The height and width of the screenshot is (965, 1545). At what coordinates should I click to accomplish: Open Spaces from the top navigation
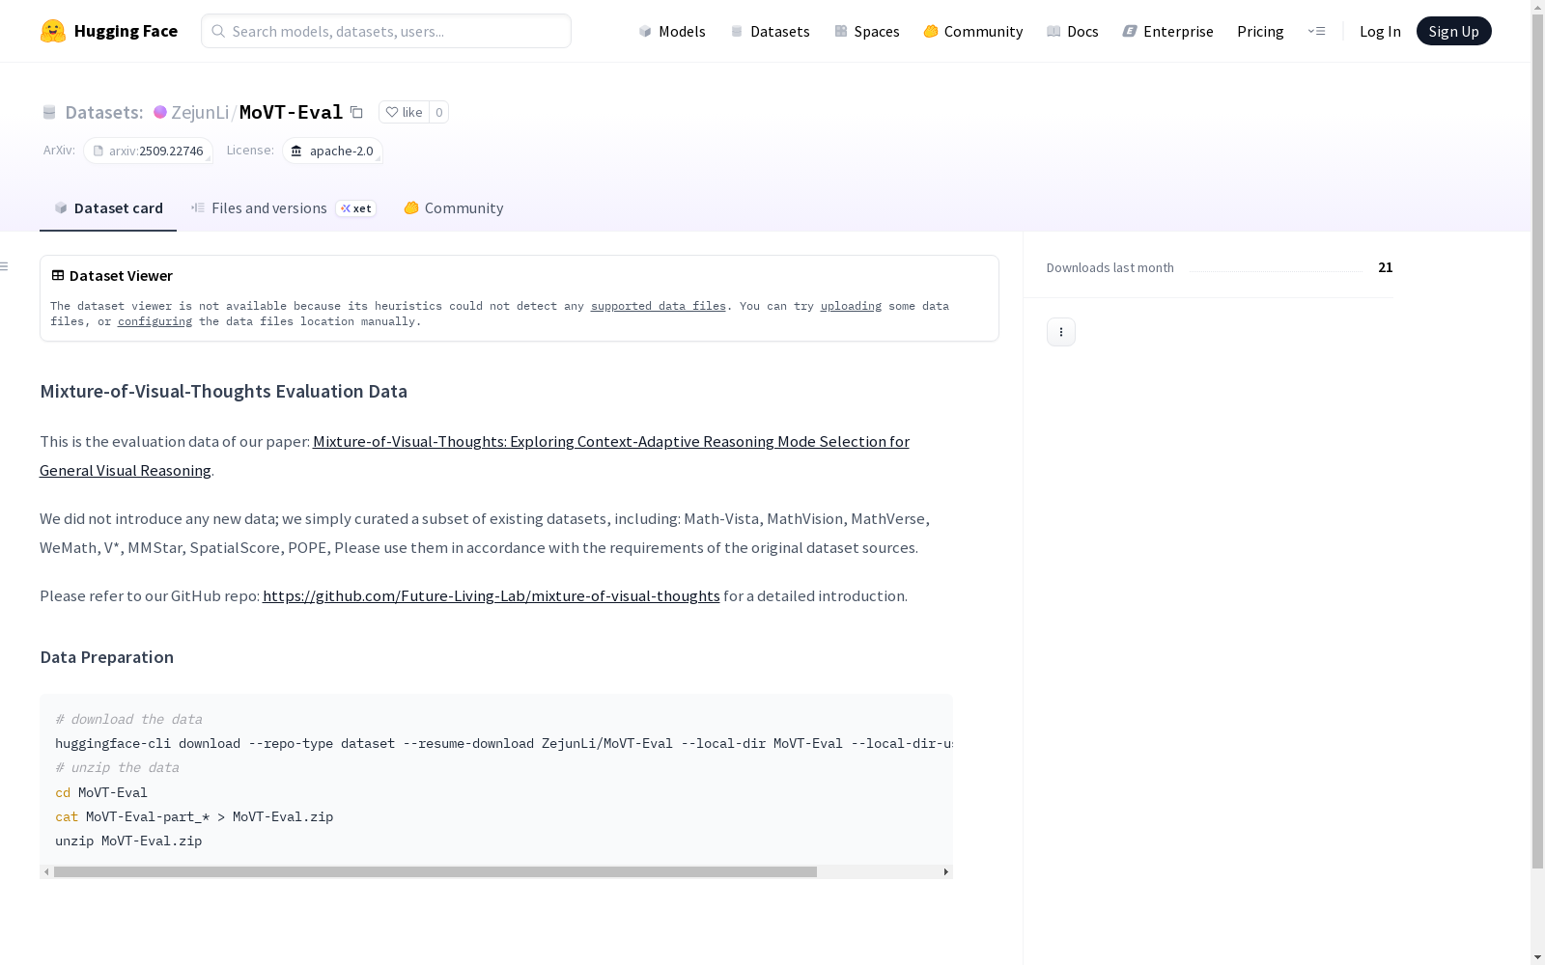[x=867, y=31]
